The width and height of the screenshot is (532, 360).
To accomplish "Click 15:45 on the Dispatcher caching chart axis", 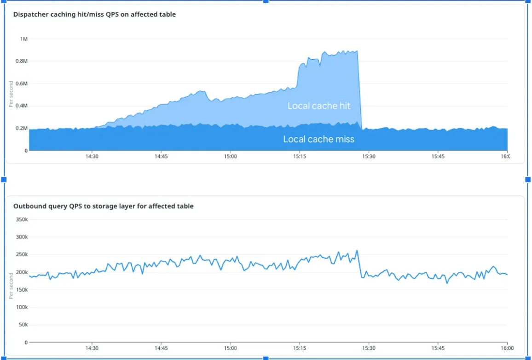I will click(x=438, y=157).
